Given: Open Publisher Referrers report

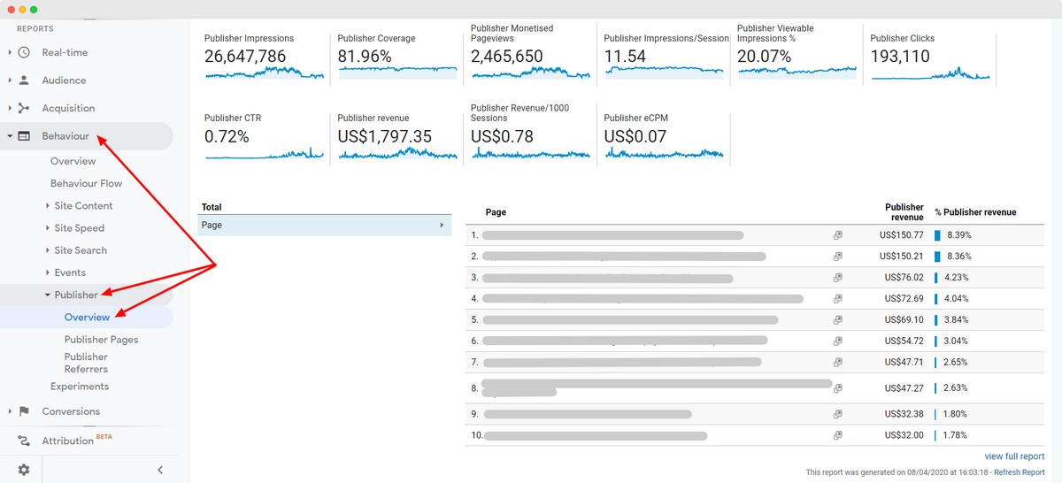Looking at the screenshot, I should point(86,363).
